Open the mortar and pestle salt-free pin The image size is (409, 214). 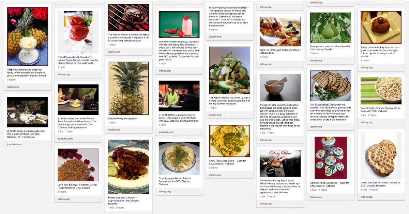coord(280,88)
